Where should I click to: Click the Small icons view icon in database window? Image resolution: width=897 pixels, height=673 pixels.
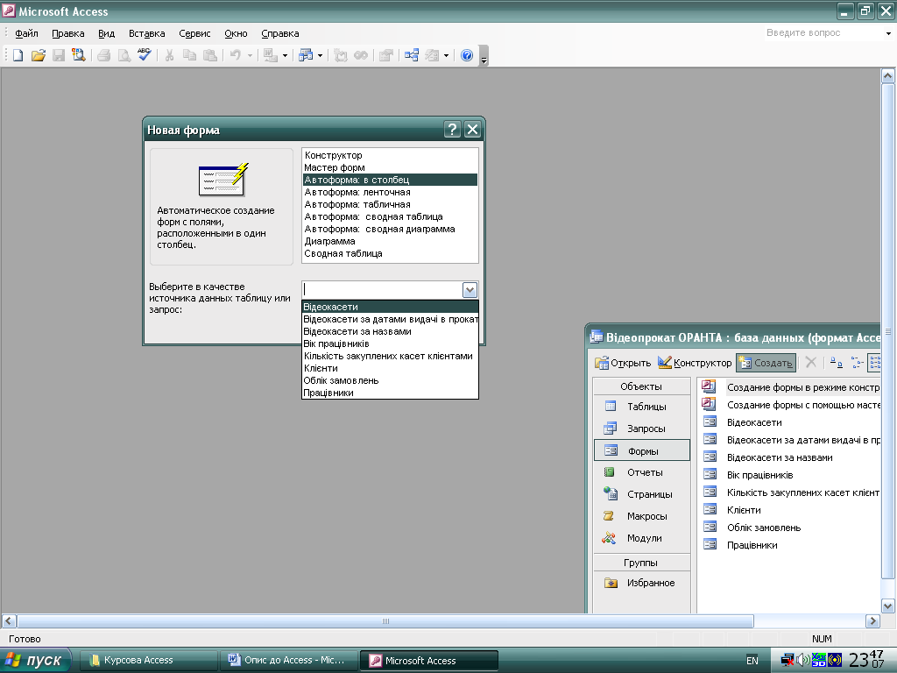click(x=857, y=362)
